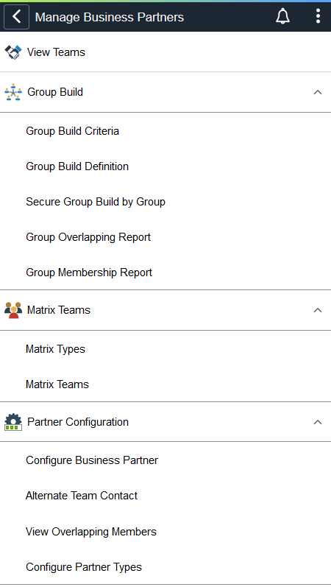Click the Matrix Teams header label
This screenshot has width=331, height=587.
(x=58, y=310)
